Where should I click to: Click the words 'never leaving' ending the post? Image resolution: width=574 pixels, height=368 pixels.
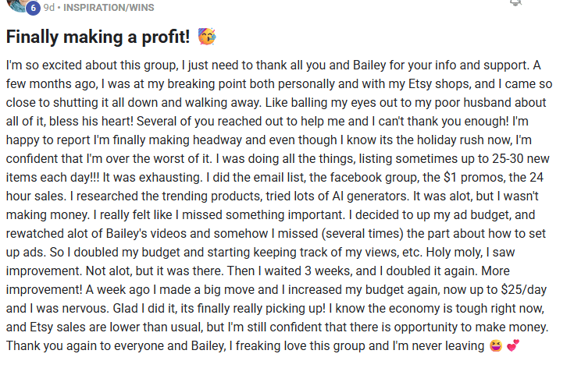coord(448,345)
